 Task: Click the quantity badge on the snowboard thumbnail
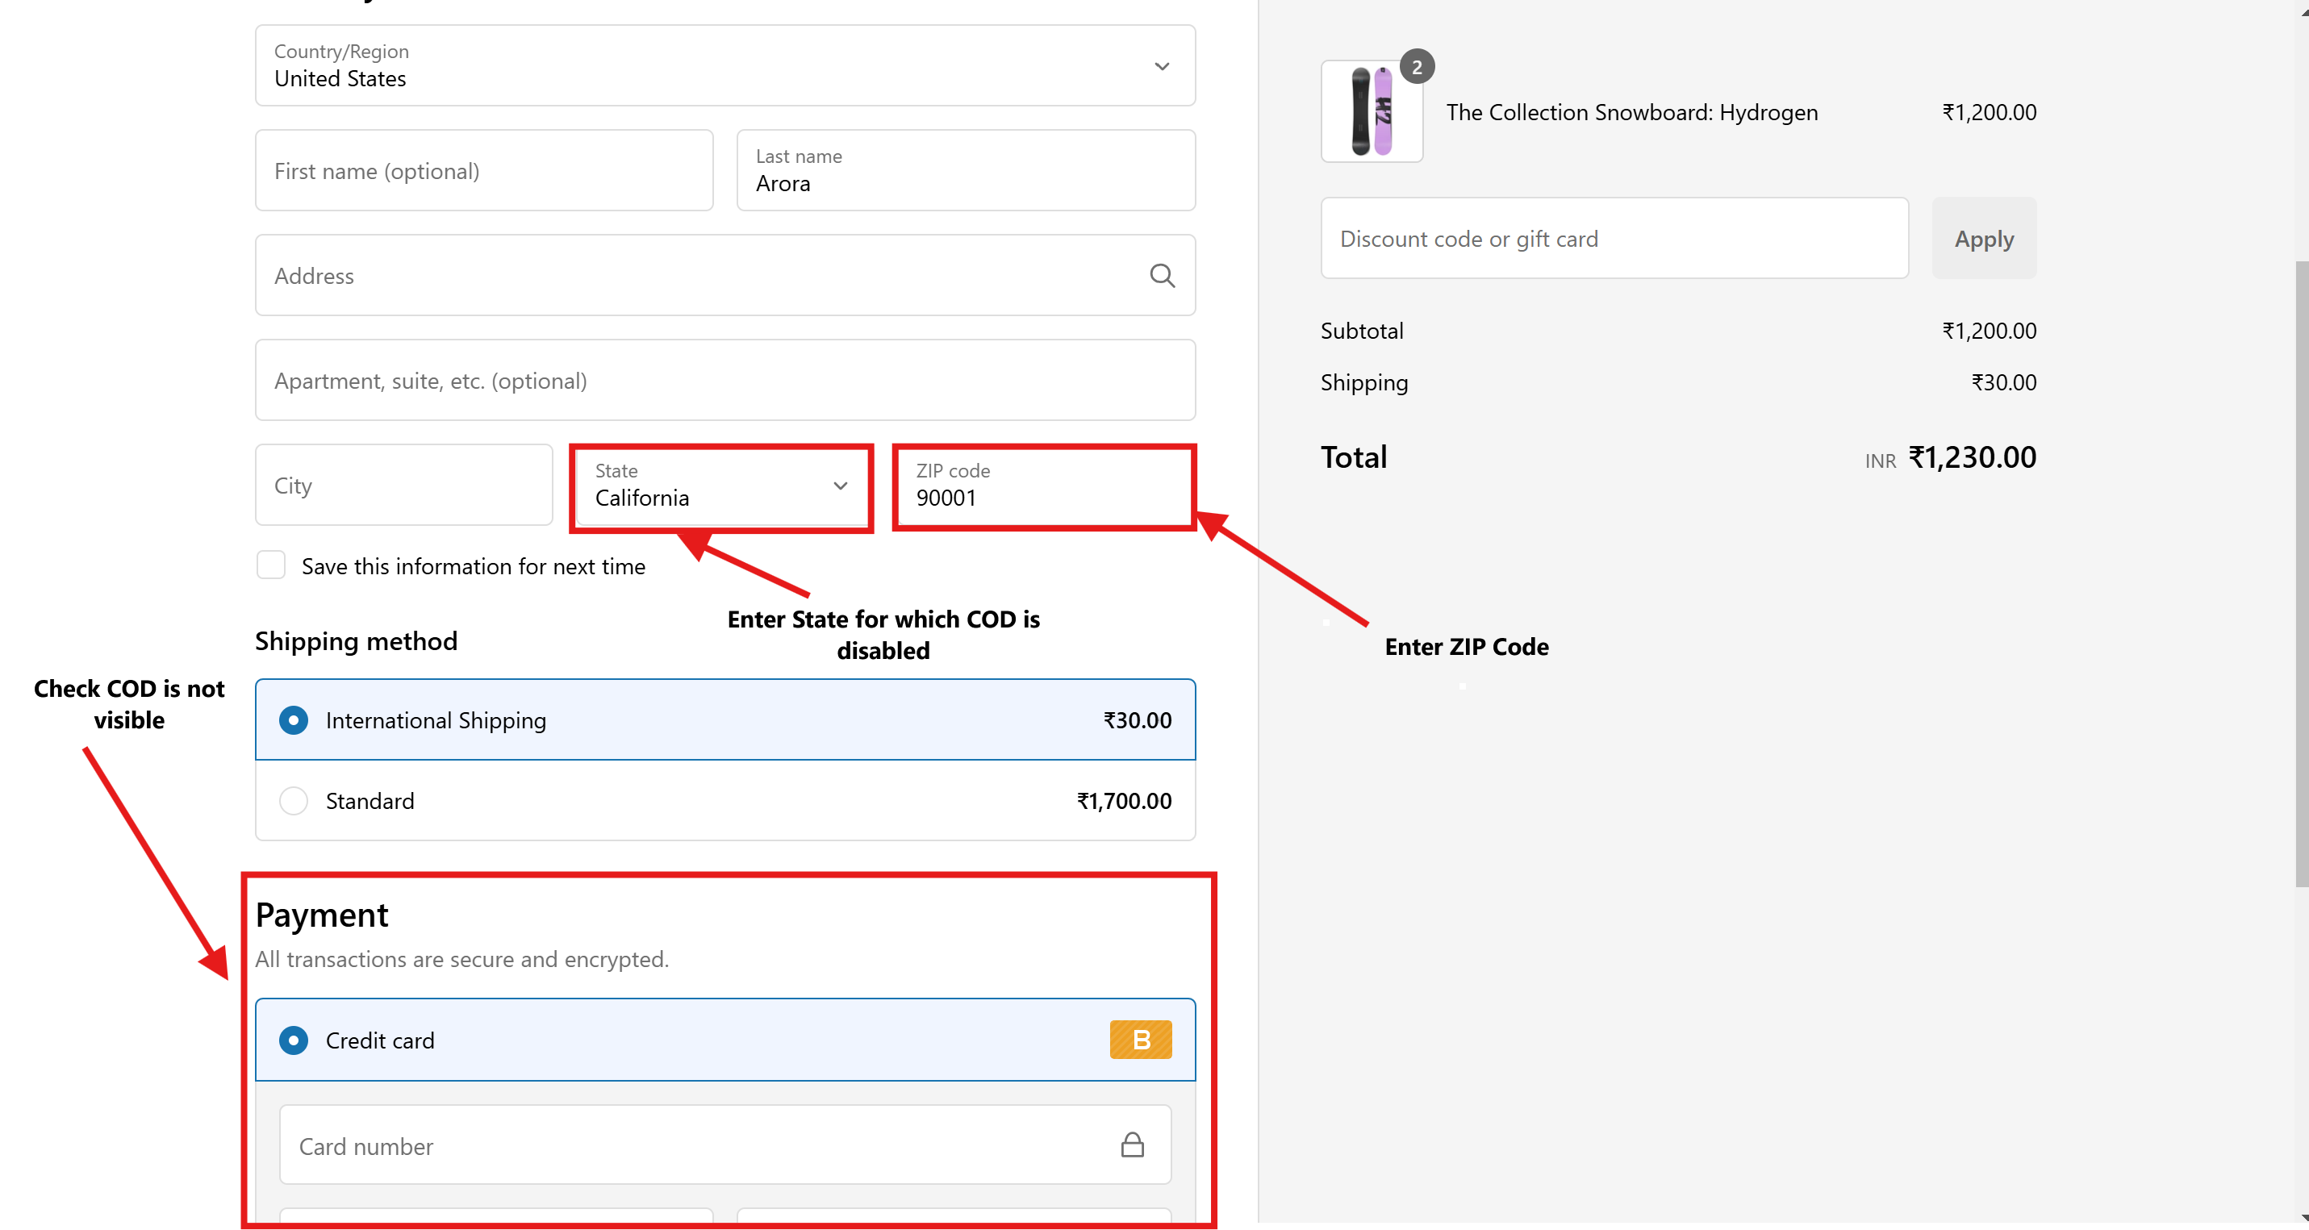point(1416,67)
